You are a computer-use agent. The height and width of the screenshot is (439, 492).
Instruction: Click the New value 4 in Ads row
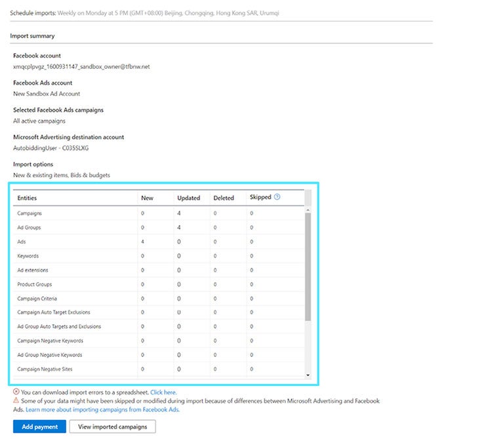tap(142, 241)
